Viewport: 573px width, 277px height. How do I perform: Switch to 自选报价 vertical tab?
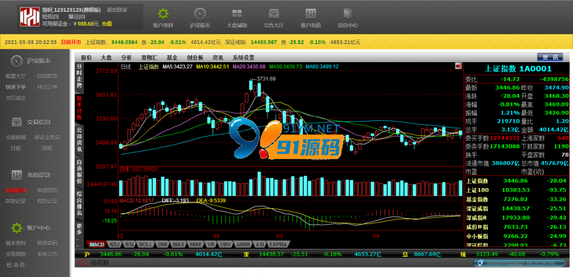pyautogui.click(x=79, y=171)
